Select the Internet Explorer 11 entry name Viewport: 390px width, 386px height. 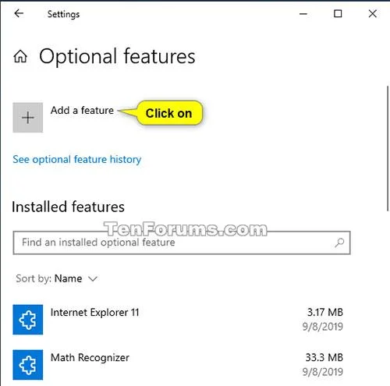pyautogui.click(x=94, y=312)
